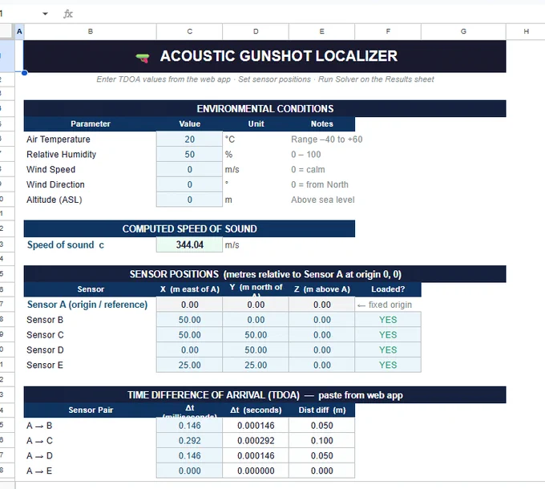Click the instruction subtitle text row
The height and width of the screenshot is (489, 545).
click(x=264, y=79)
